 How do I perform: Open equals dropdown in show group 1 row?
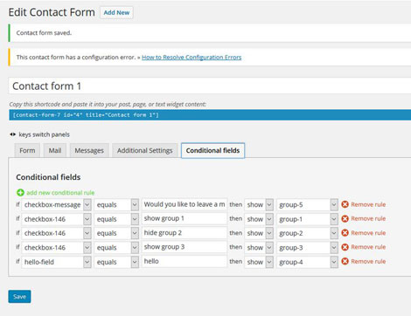(116, 219)
